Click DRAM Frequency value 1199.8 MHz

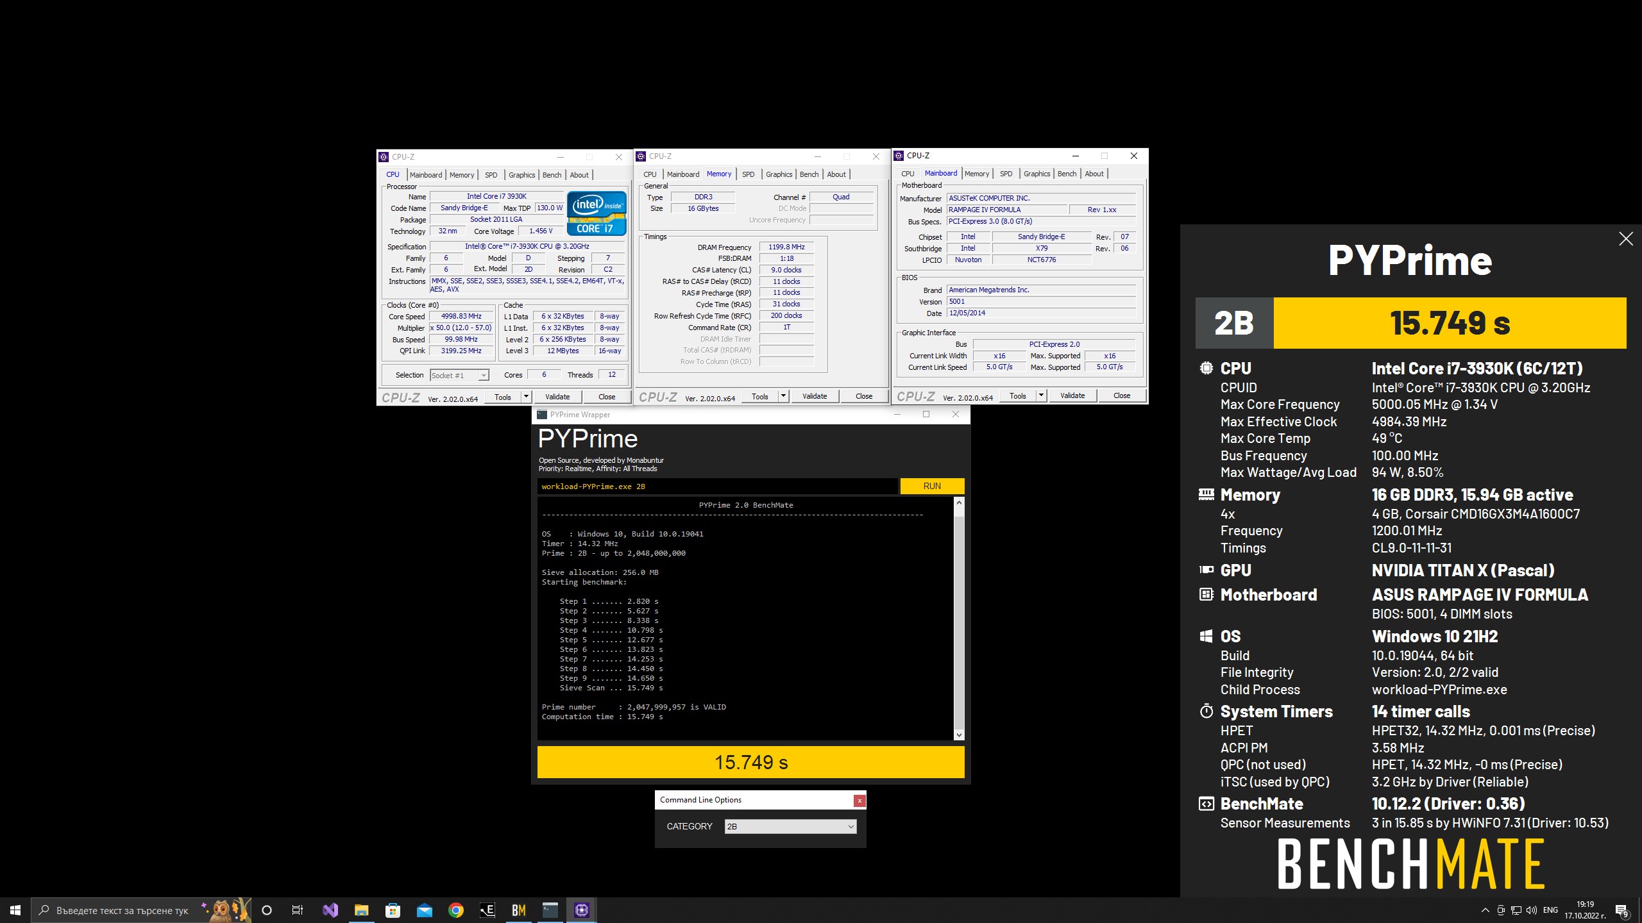coord(786,247)
